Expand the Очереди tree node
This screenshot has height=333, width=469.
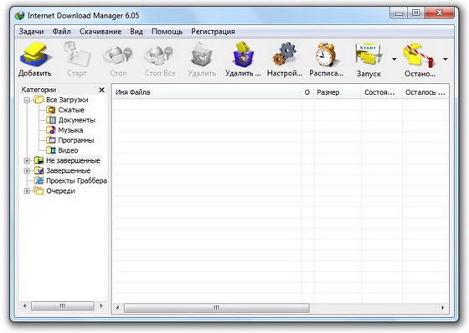point(27,191)
